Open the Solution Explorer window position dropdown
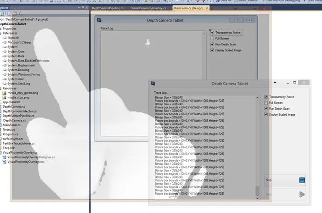This screenshot has height=213, width=322. [x=79, y=8]
